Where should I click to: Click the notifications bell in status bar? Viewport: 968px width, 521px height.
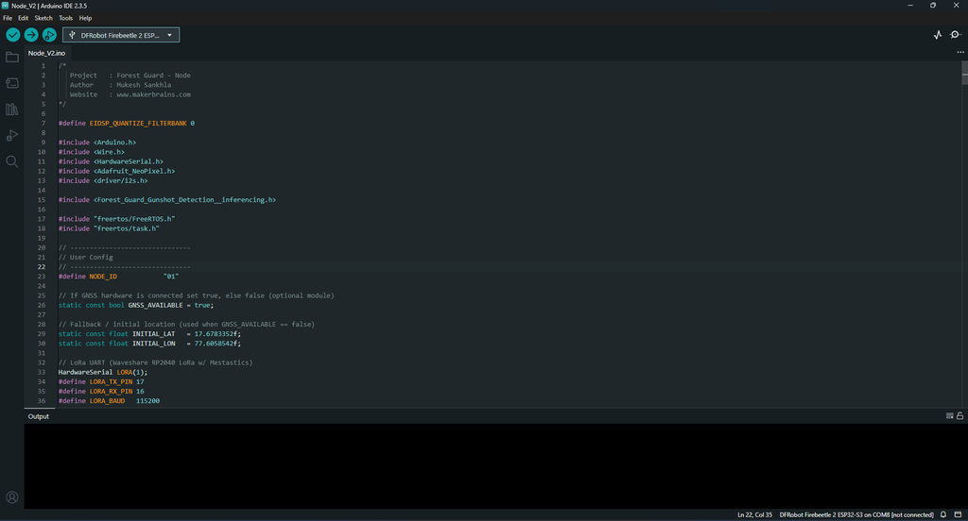(943, 514)
